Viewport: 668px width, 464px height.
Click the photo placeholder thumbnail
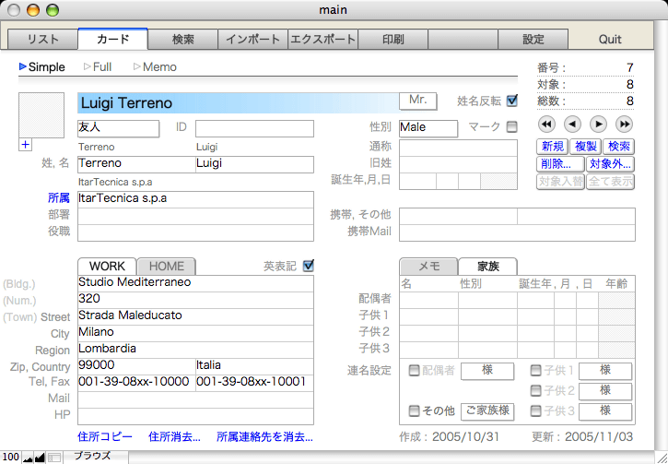tap(41, 115)
